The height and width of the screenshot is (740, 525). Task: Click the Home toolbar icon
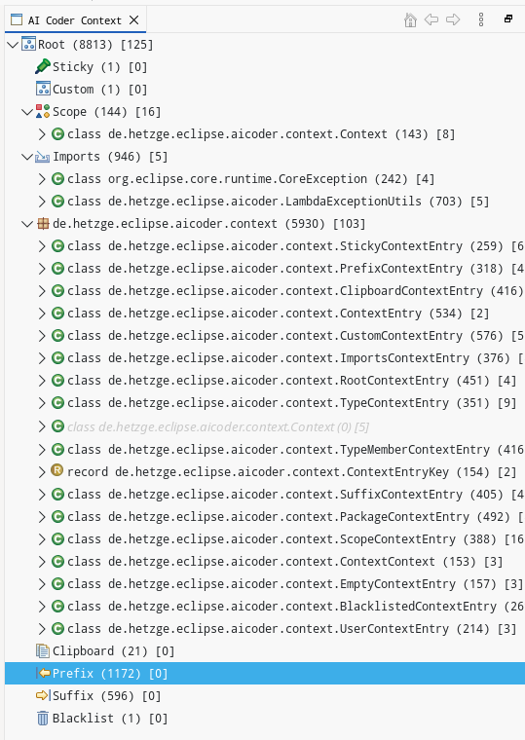pos(410,19)
